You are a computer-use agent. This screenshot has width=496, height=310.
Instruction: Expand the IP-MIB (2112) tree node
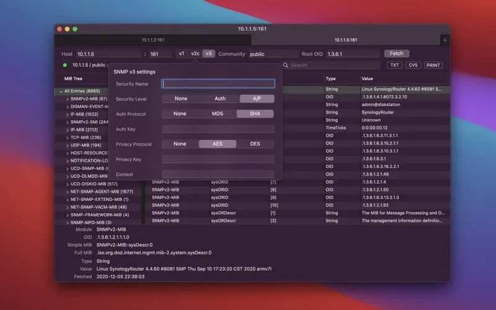pyautogui.click(x=68, y=130)
